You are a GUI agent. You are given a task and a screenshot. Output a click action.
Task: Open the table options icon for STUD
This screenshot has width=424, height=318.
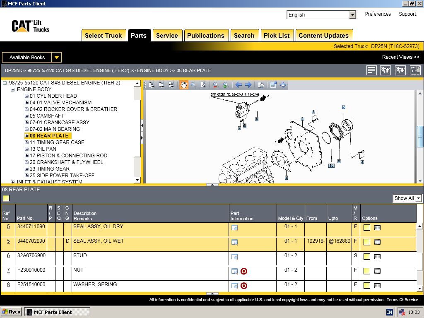(x=377, y=256)
